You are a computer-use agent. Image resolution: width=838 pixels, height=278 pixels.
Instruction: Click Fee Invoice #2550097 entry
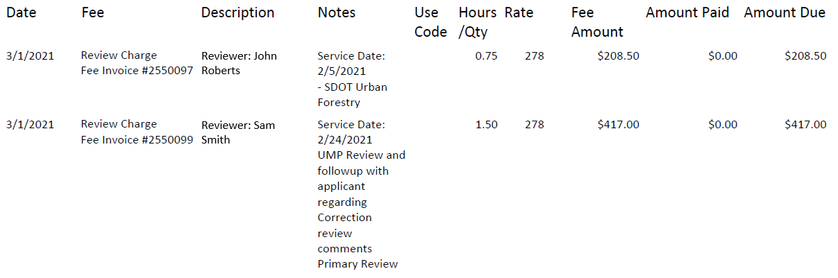(x=137, y=71)
